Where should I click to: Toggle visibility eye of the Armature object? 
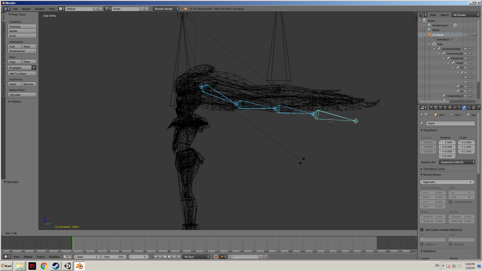click(x=465, y=34)
